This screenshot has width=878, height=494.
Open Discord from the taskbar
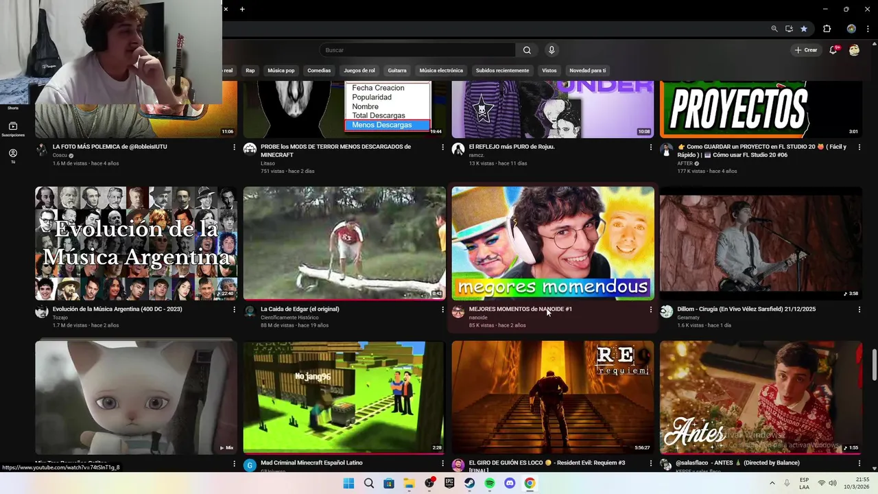pos(510,483)
